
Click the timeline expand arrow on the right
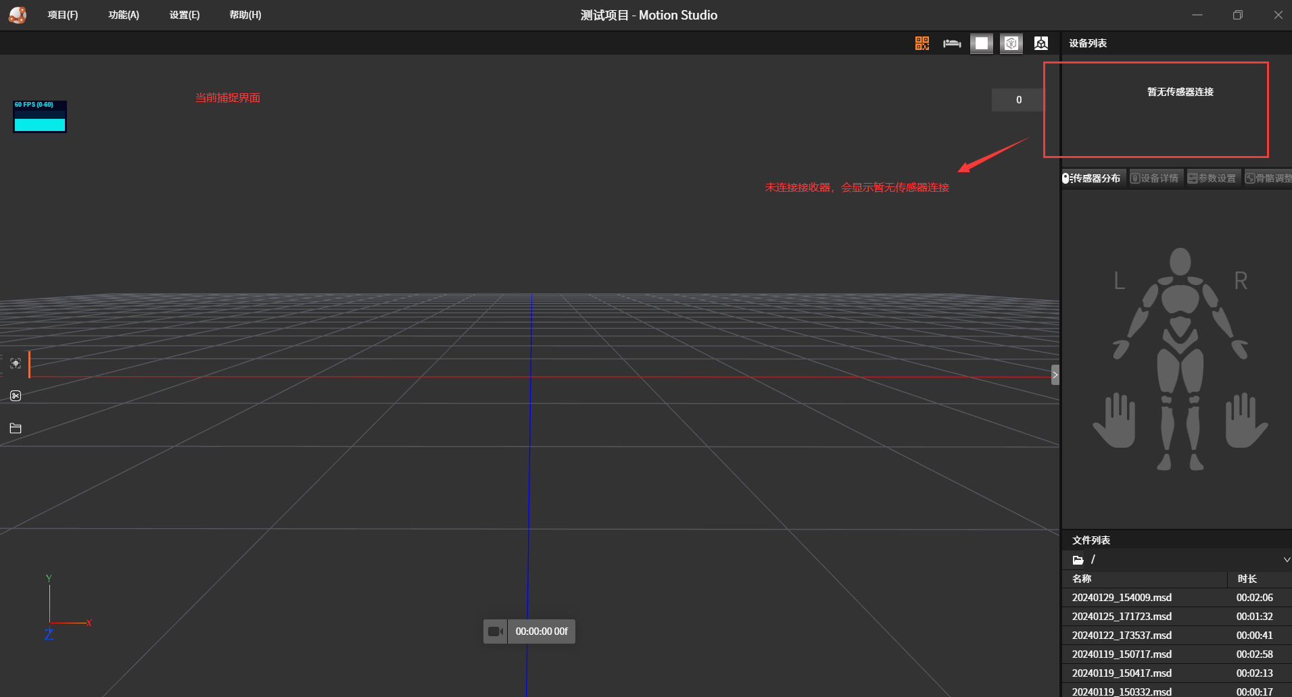[x=1055, y=374]
